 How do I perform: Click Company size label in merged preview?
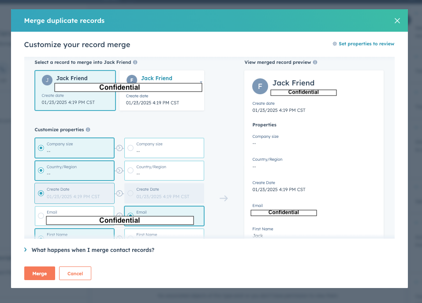(x=265, y=137)
